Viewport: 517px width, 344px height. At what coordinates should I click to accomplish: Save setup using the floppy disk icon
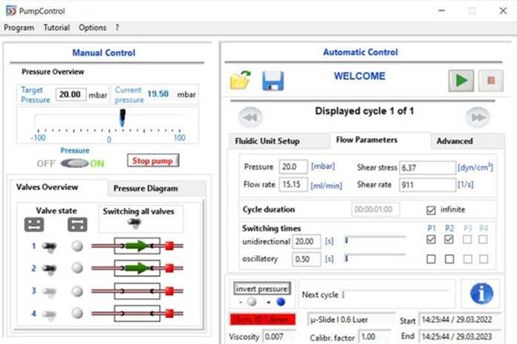(273, 81)
